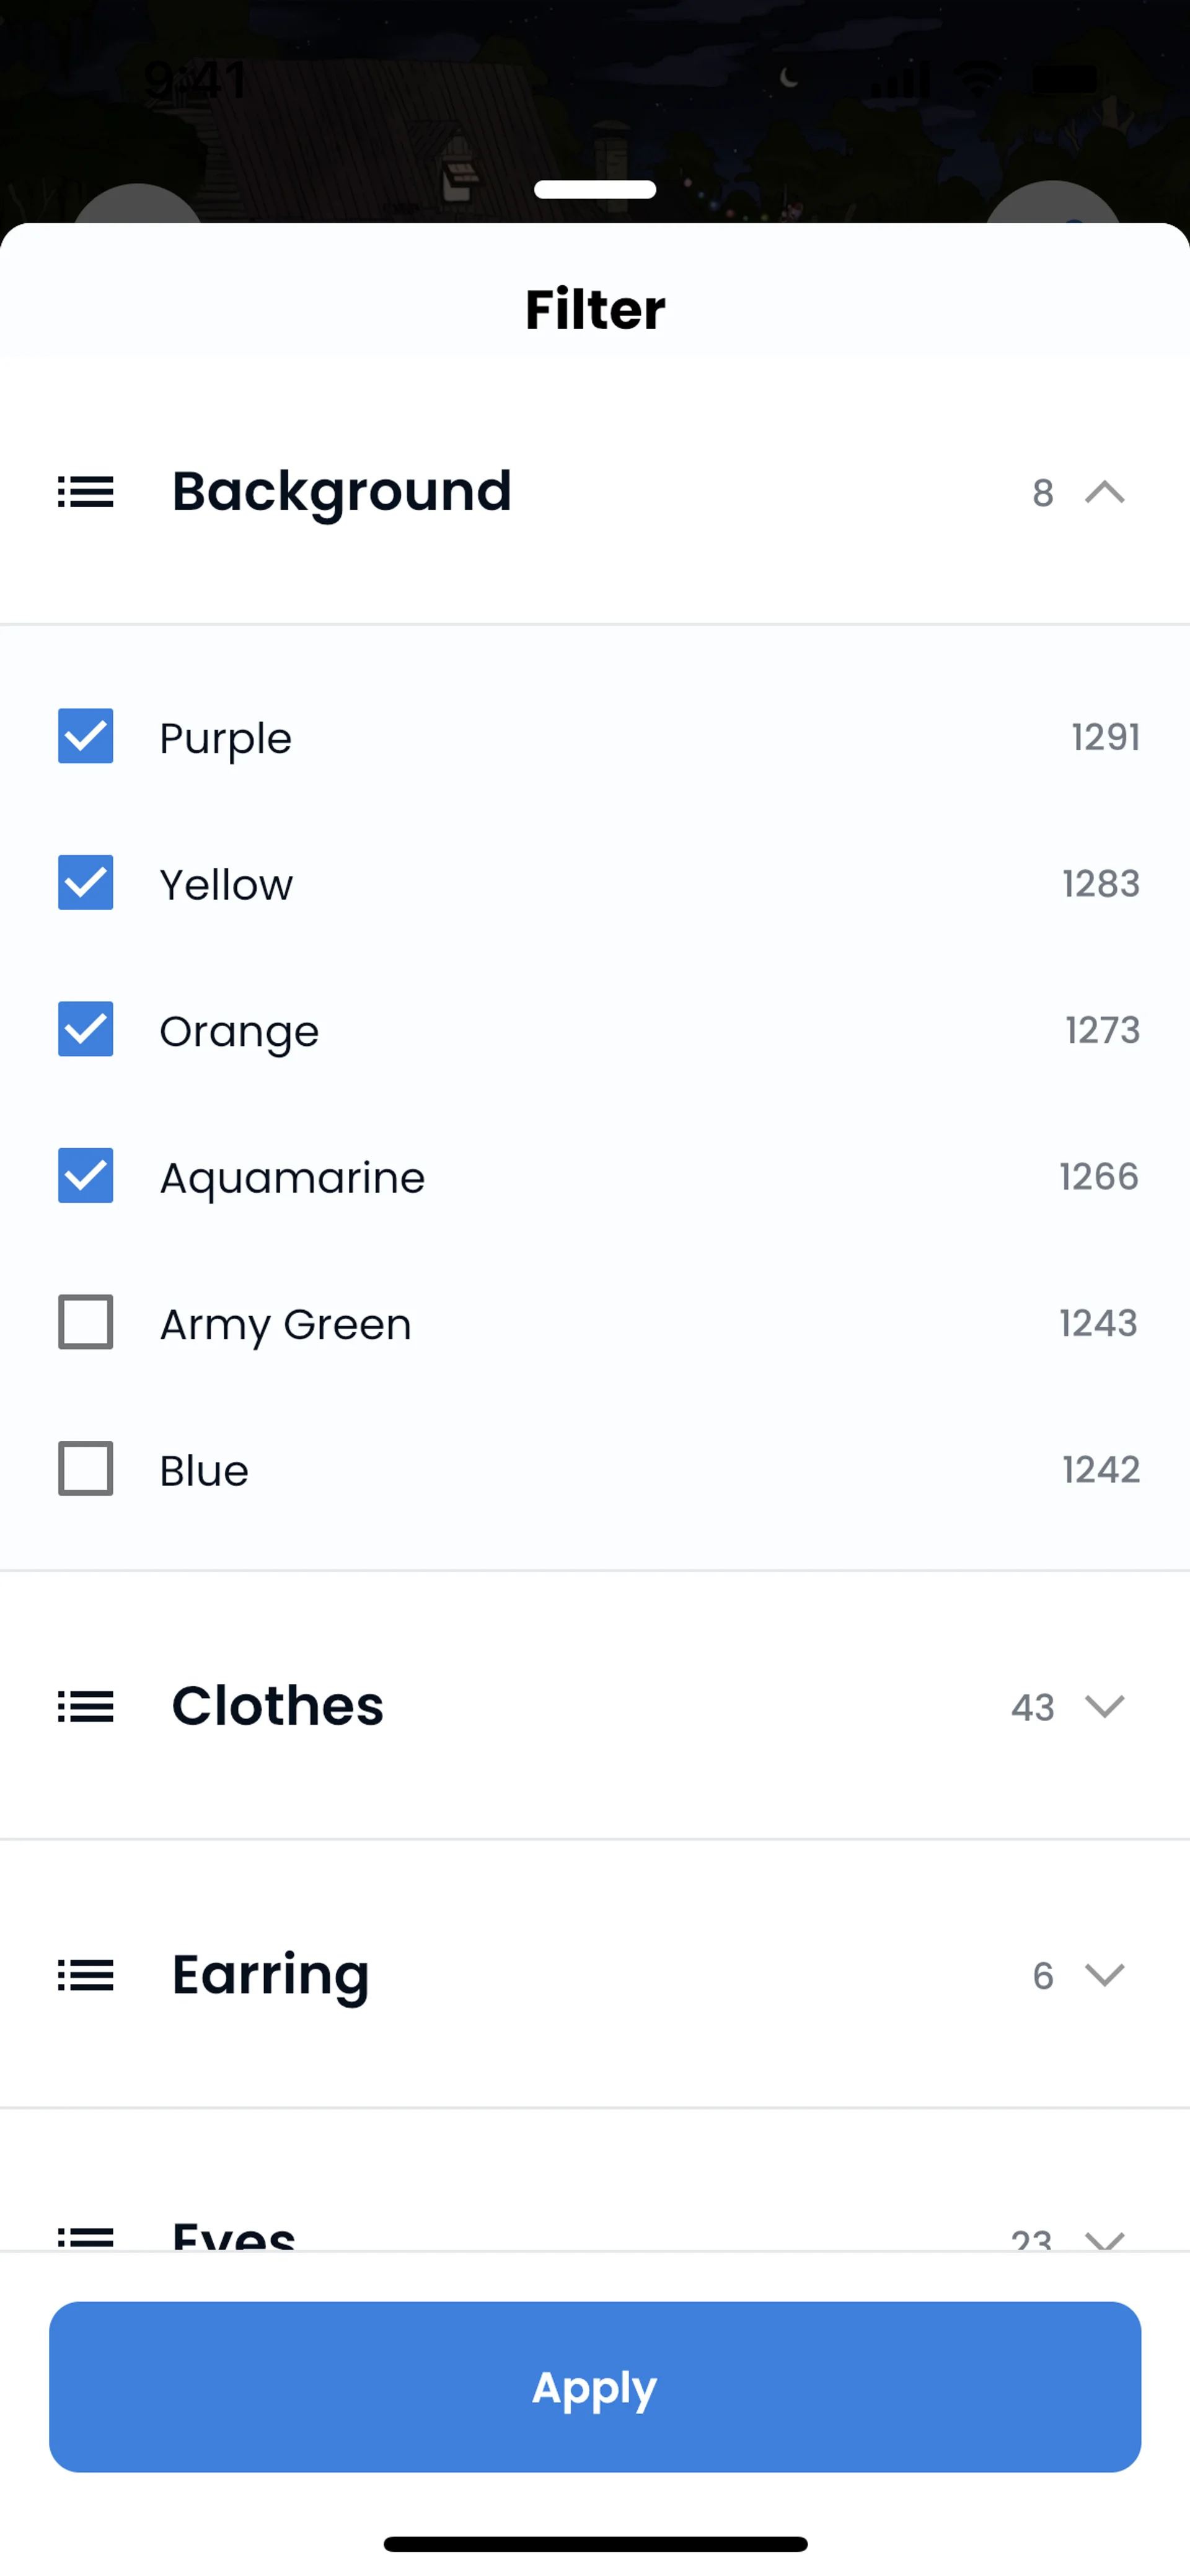Viewport: 1190px width, 2576px height.
Task: Tap the Apply button
Action: click(595, 2387)
